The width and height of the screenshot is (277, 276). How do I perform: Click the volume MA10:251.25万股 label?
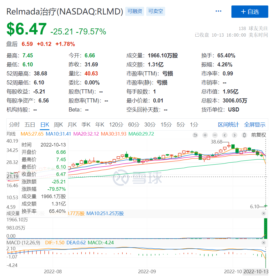click(105, 213)
